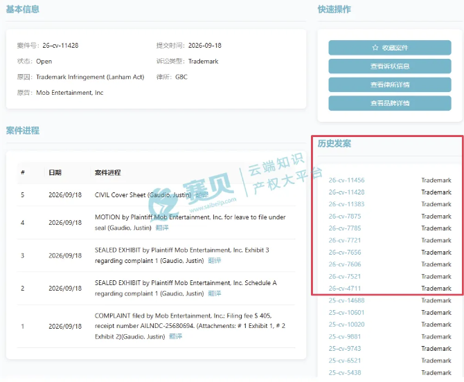
Task: Select CIVIL Cover Sheet (Gaudio, Justin) text
Action: [x=143, y=195]
